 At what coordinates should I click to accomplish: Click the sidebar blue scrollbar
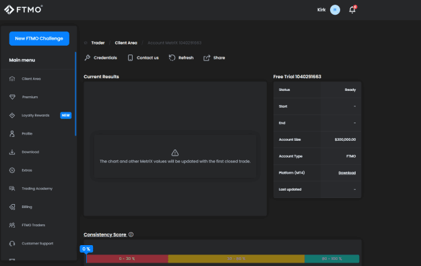75,94
